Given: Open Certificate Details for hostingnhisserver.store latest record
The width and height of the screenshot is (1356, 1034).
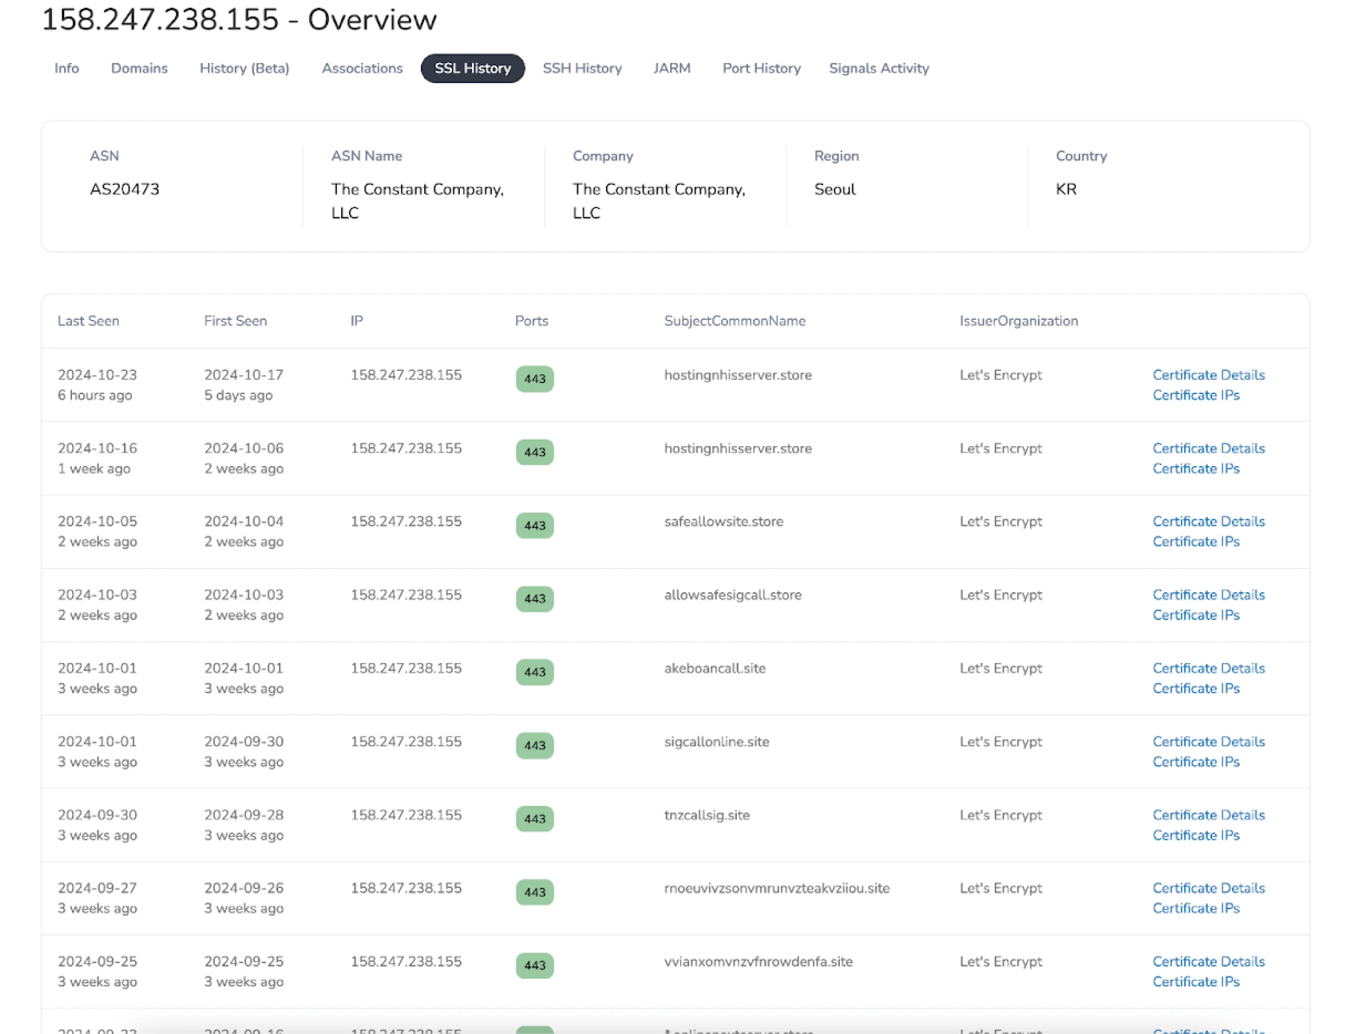Looking at the screenshot, I should (1208, 375).
